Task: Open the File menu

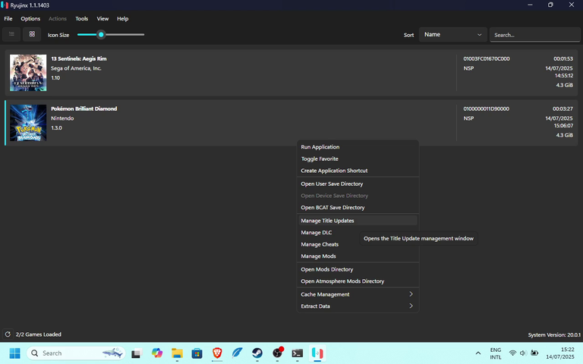Action: (8, 18)
